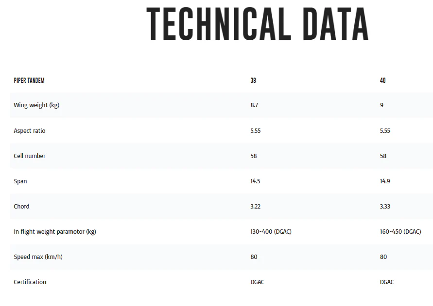Click the Aspect ratio row label
This screenshot has width=433, height=306.
coord(30,130)
